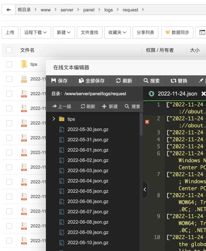Toggle the select-all checkbox in header
This screenshot has width=206, height=251.
(x=9, y=50)
